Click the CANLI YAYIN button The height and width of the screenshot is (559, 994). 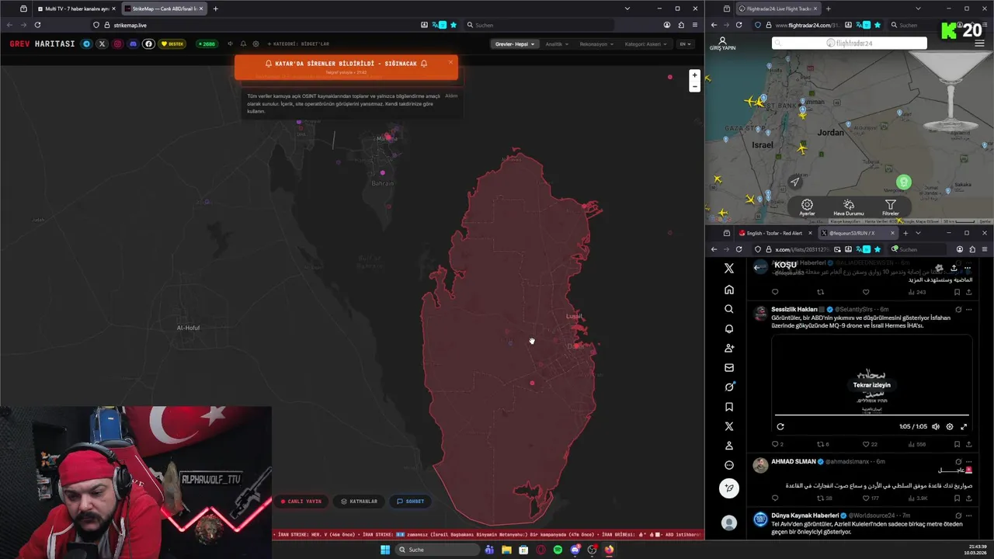(301, 502)
